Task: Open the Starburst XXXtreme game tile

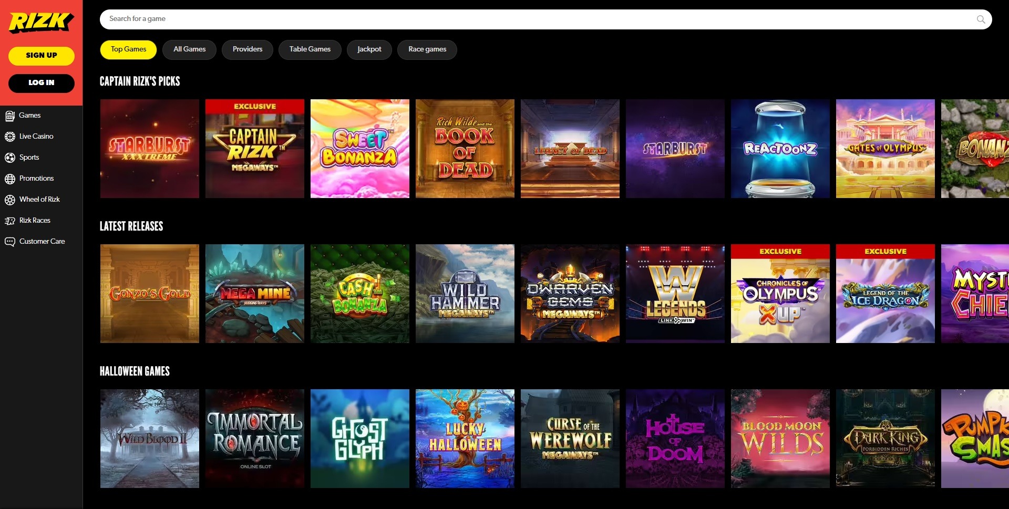Action: point(150,149)
